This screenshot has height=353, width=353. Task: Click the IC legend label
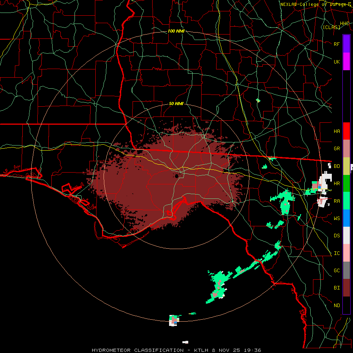click(x=337, y=253)
